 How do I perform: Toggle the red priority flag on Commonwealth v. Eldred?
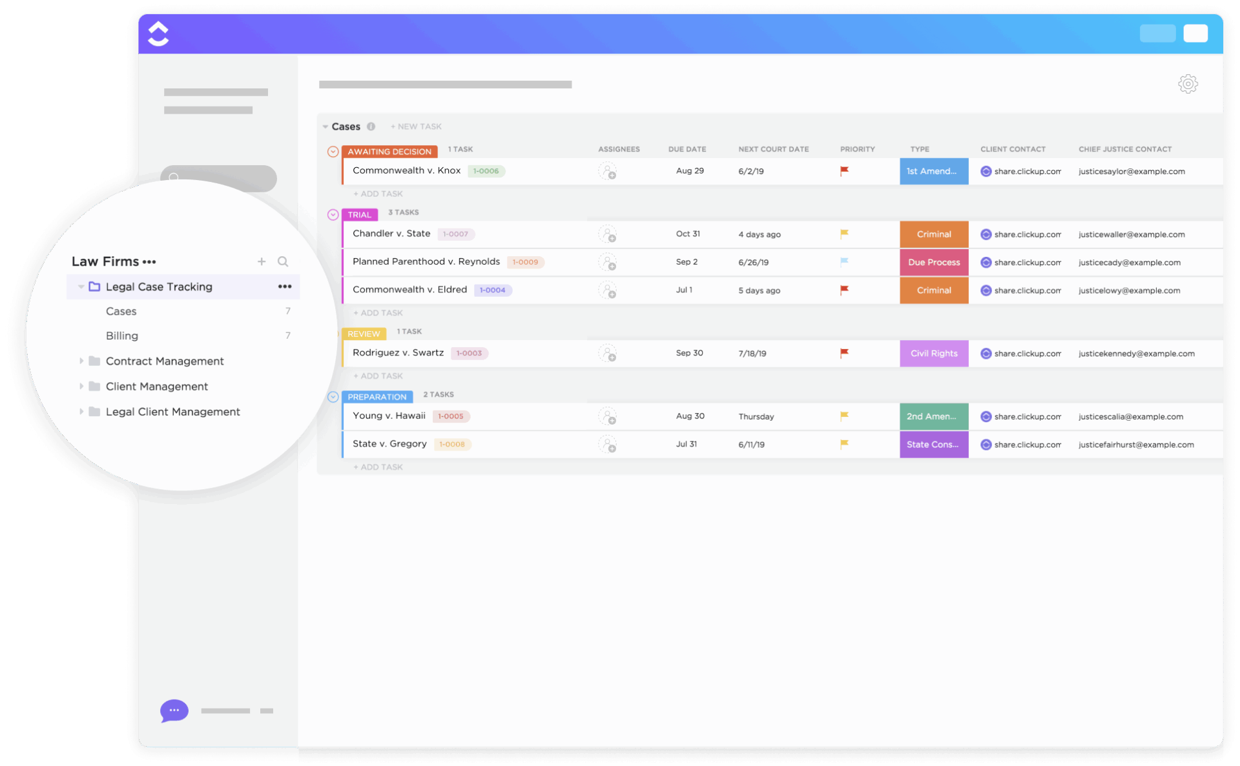[x=843, y=290]
